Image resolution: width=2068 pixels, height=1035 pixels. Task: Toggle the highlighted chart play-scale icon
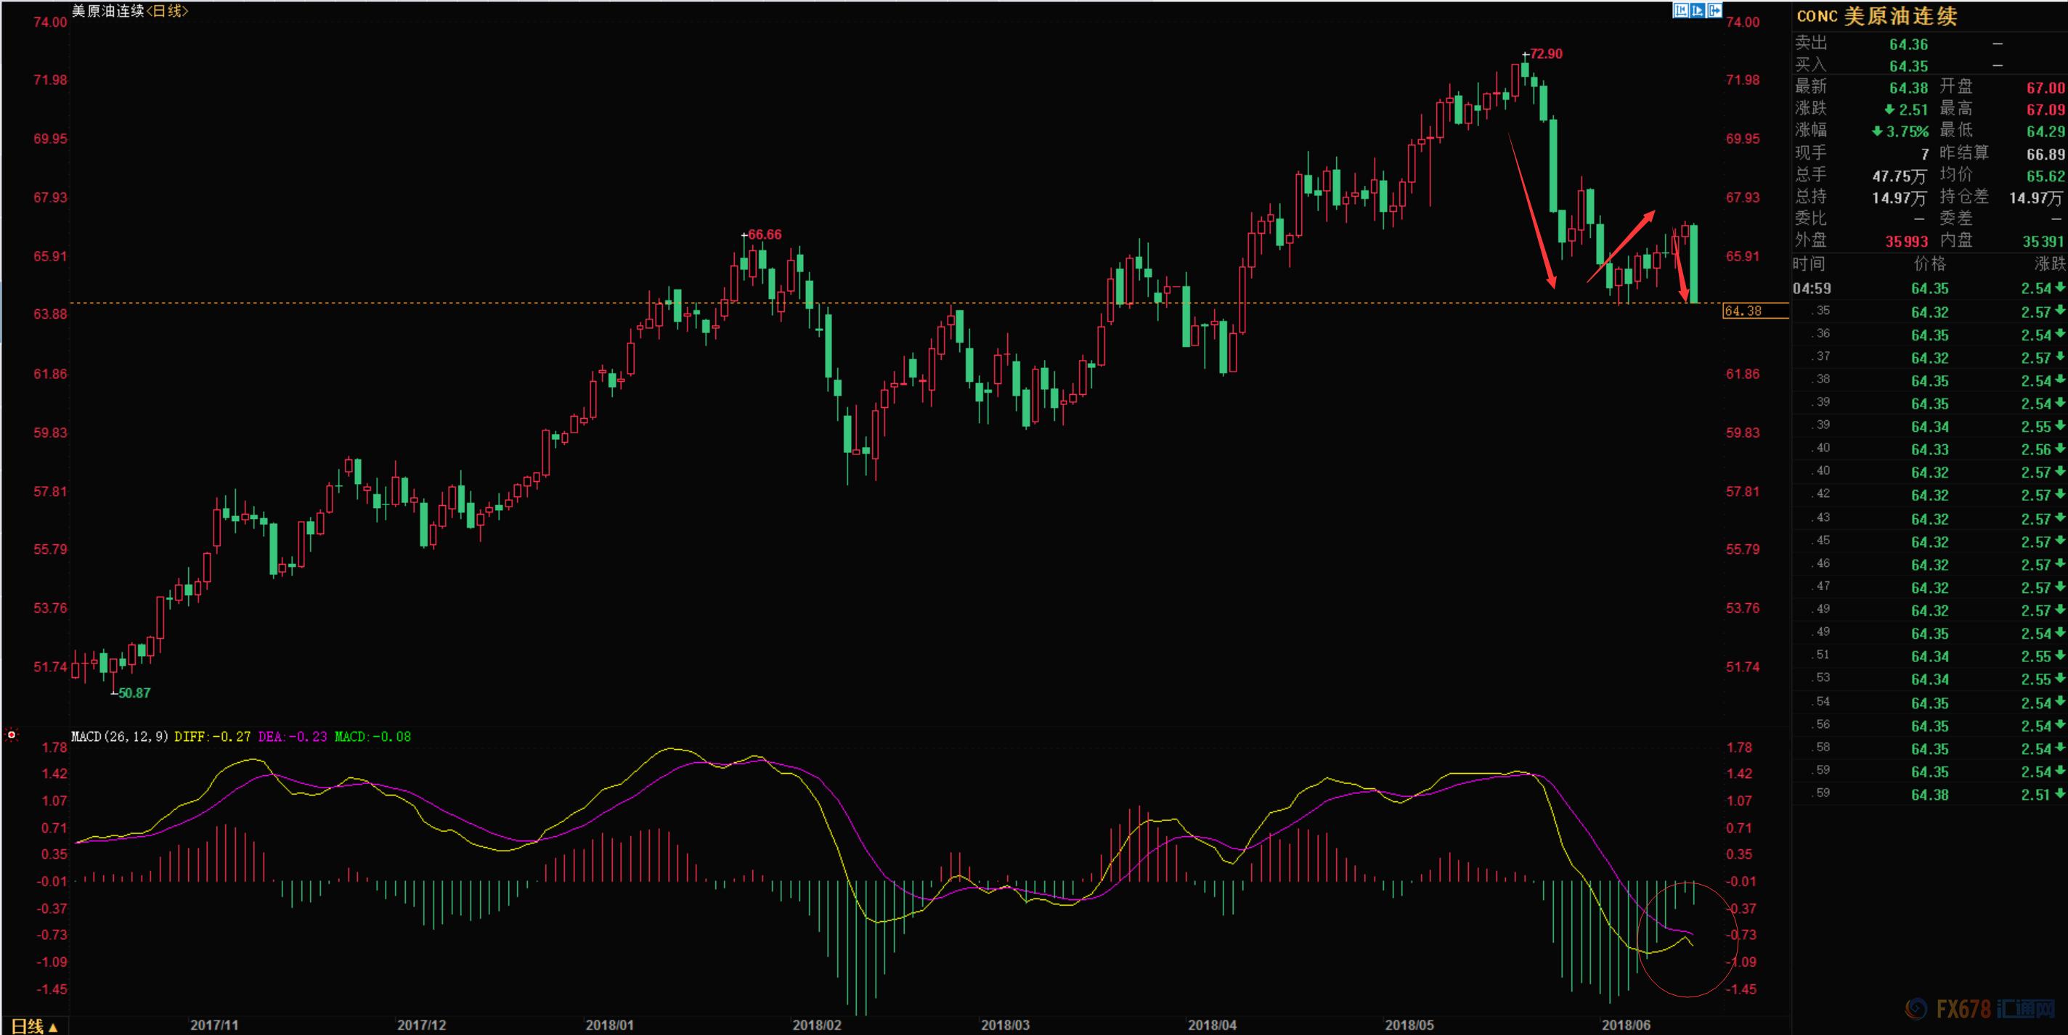point(1698,10)
